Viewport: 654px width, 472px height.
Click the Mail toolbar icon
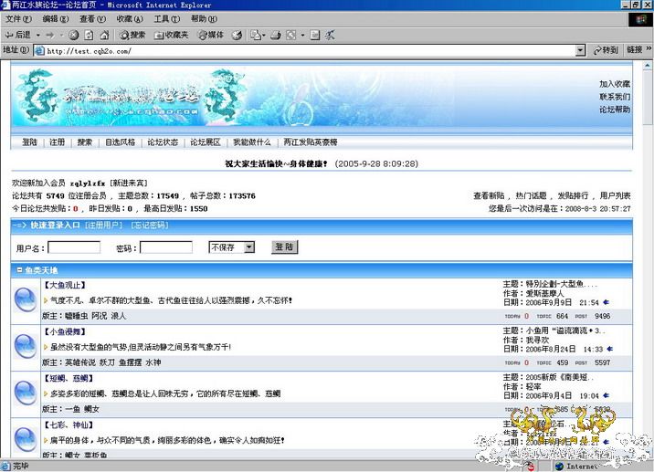[x=256, y=35]
